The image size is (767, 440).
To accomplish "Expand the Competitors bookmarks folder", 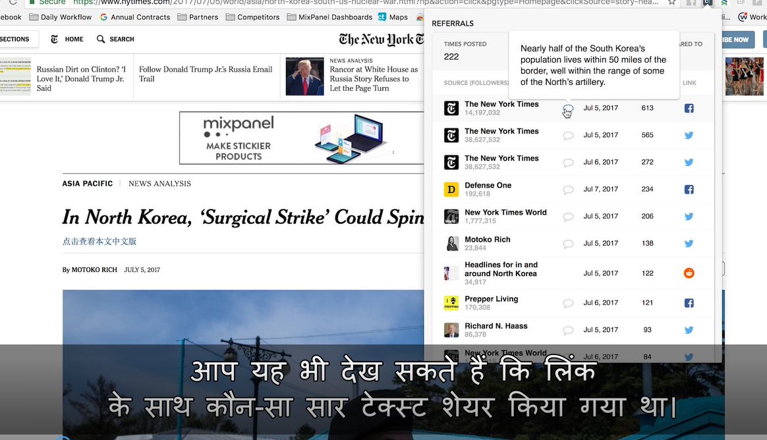I will (252, 17).
